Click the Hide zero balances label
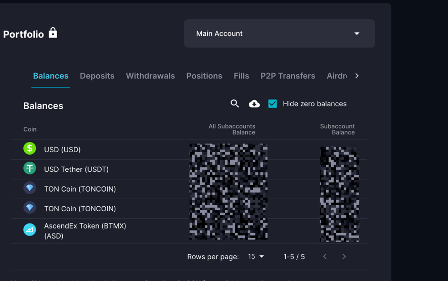Screen dimensions: 448x281 (315, 104)
